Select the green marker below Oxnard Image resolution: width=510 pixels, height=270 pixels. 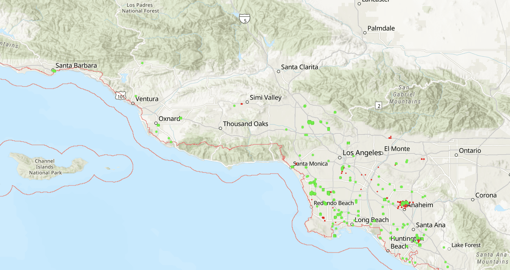pyautogui.click(x=158, y=125)
